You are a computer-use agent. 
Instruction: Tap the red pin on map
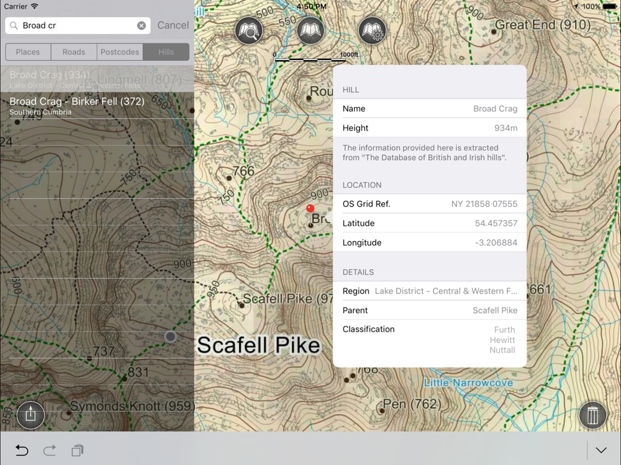310,208
